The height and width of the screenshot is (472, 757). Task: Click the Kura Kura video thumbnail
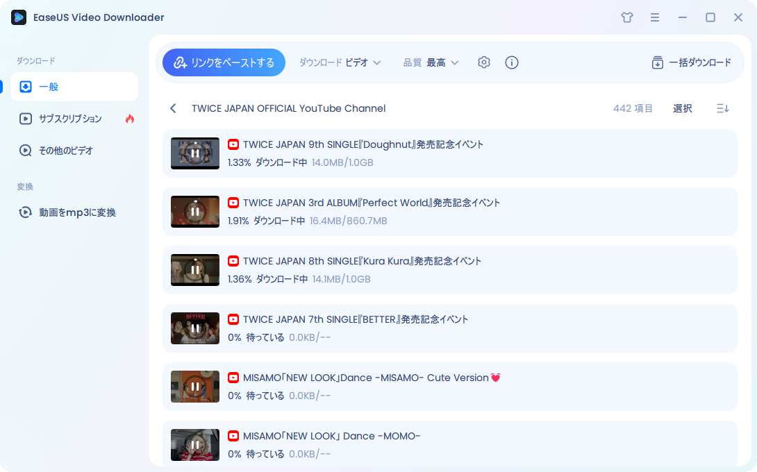[194, 270]
